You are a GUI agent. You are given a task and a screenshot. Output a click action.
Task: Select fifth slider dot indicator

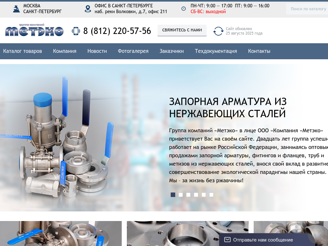click(x=204, y=195)
